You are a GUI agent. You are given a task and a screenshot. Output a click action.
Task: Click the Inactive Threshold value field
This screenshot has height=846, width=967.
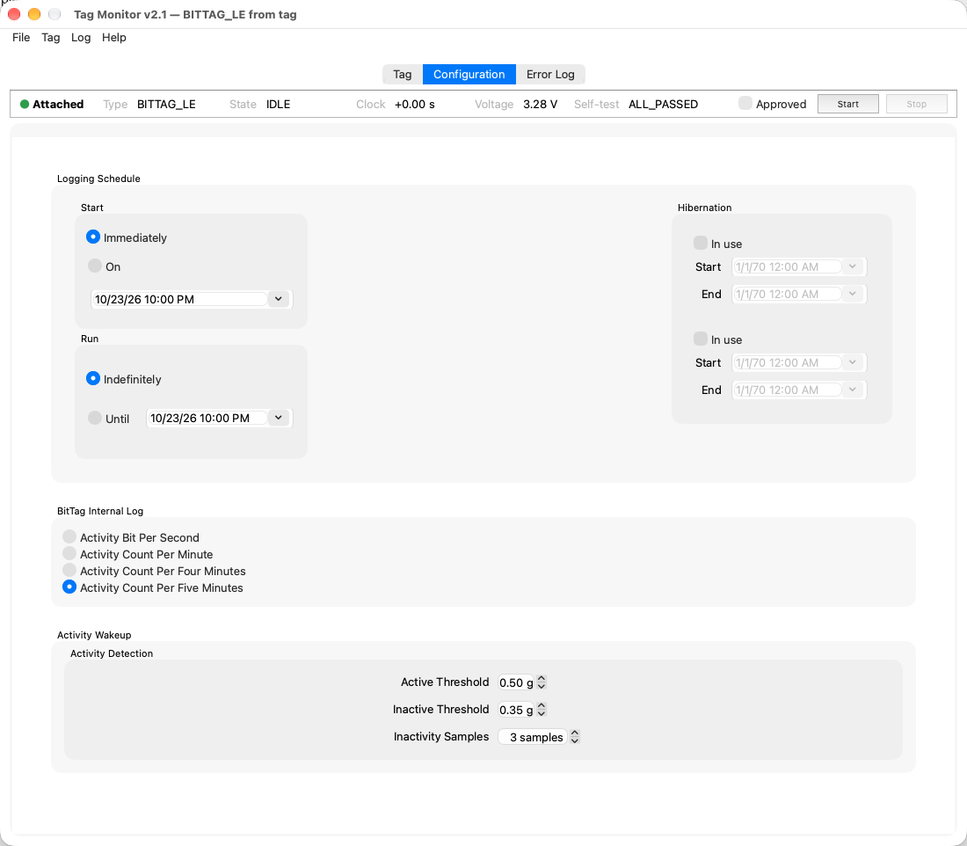516,710
